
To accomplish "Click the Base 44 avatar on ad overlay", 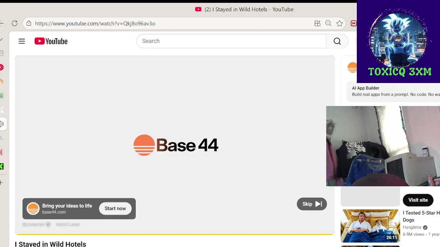I will click(33, 209).
